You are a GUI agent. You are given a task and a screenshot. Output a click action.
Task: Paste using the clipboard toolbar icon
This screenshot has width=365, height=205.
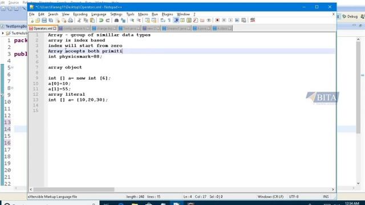click(92, 20)
